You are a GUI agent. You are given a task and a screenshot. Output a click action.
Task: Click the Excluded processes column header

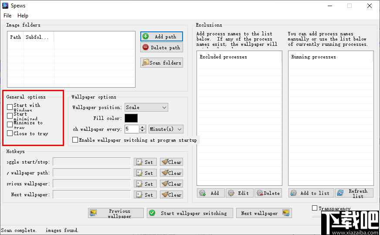point(239,57)
